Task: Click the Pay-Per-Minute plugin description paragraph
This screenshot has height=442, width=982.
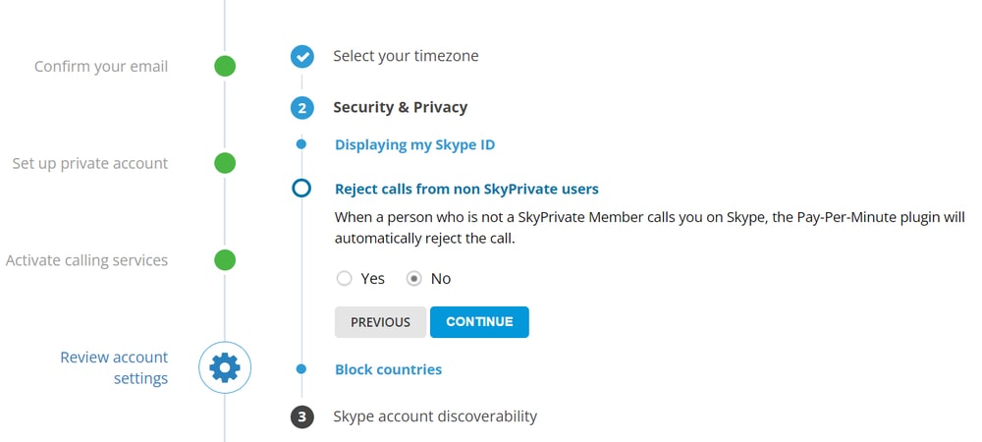Action: [650, 229]
